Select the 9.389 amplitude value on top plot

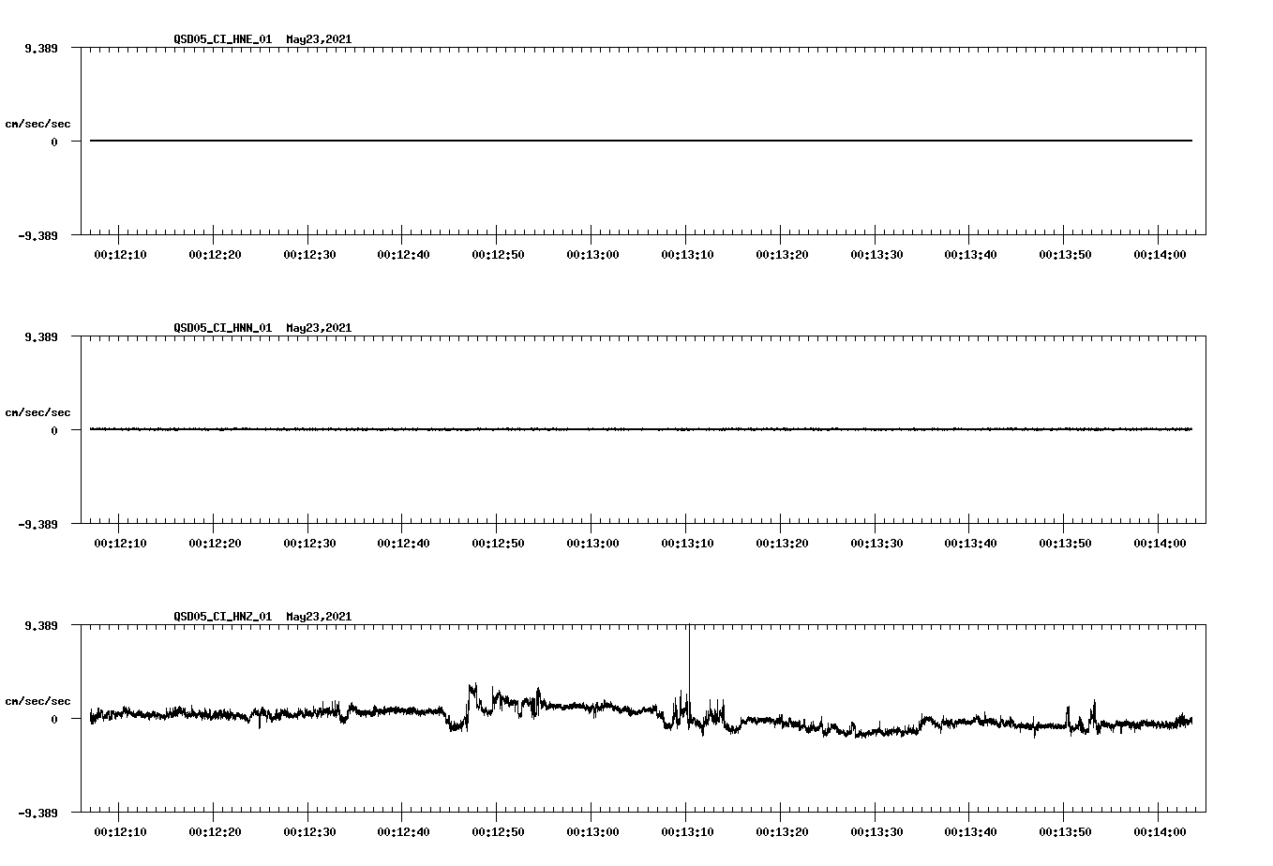tap(43, 47)
